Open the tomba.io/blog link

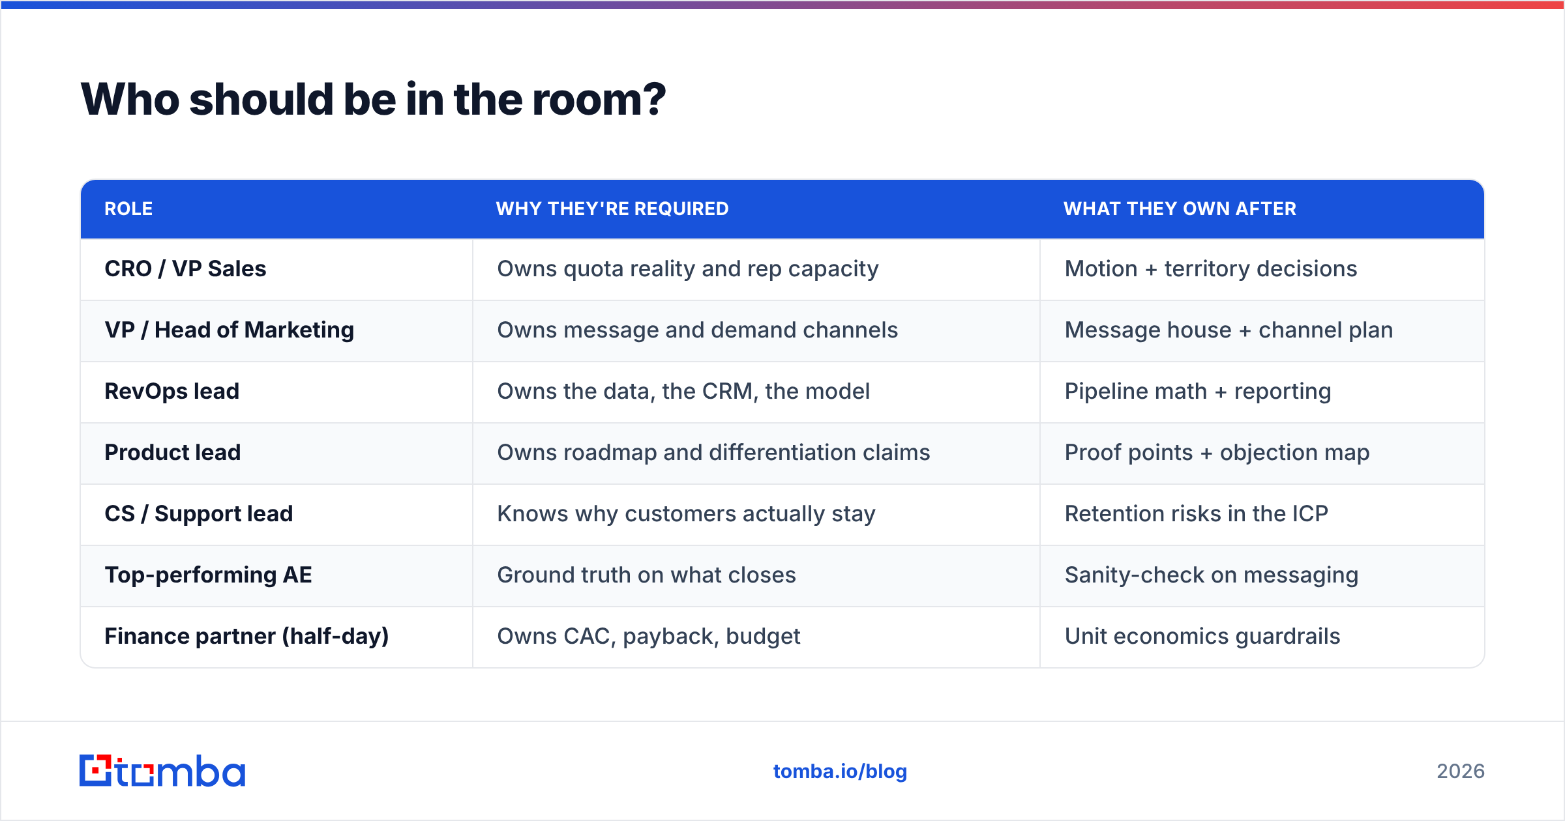point(840,771)
